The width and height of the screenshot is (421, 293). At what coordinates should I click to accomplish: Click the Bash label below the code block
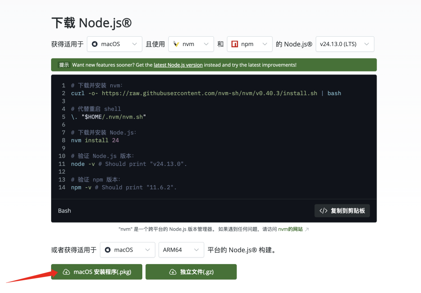tap(64, 210)
